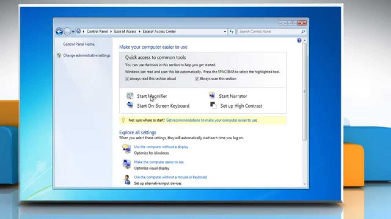The height and width of the screenshot is (219, 391).
Task: Open Use the computer without mouse or keyboard
Action: coord(170,177)
